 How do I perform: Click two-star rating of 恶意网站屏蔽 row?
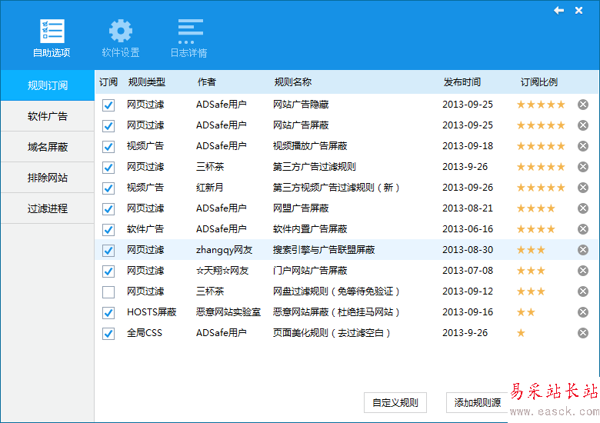point(525,312)
